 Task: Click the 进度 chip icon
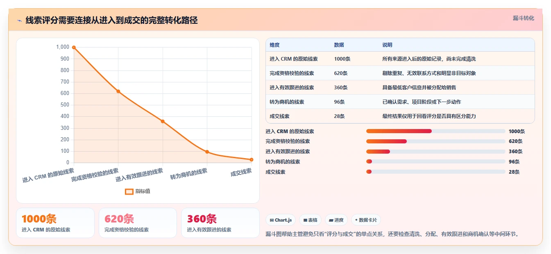pos(331,220)
